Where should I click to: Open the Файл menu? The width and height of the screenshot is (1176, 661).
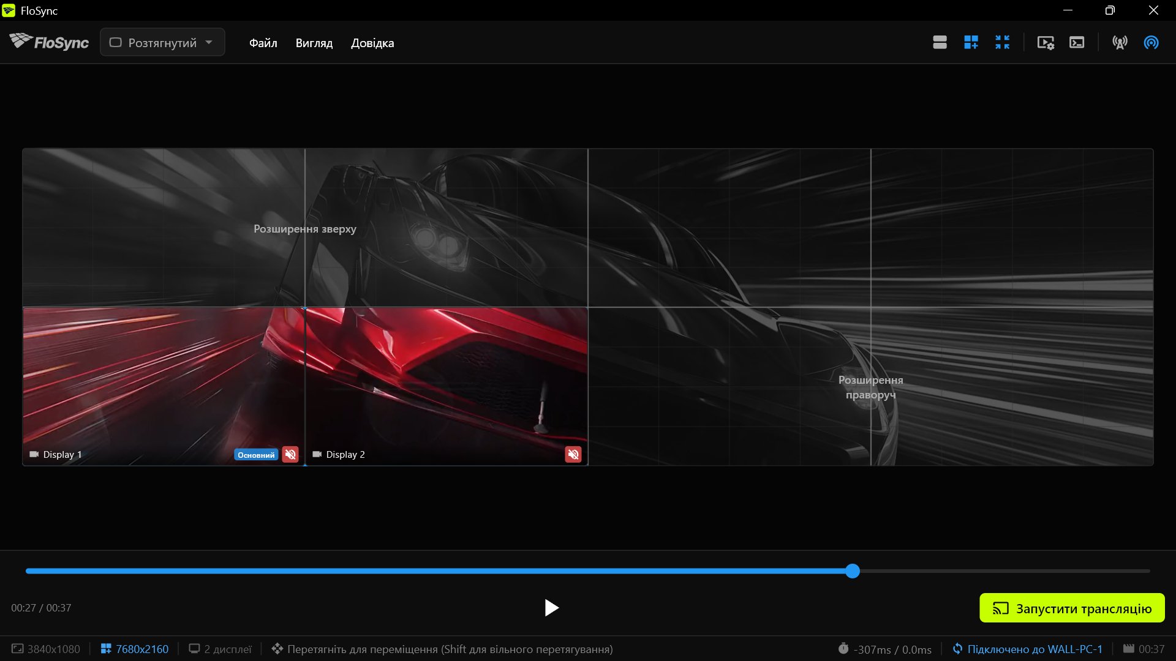263,43
